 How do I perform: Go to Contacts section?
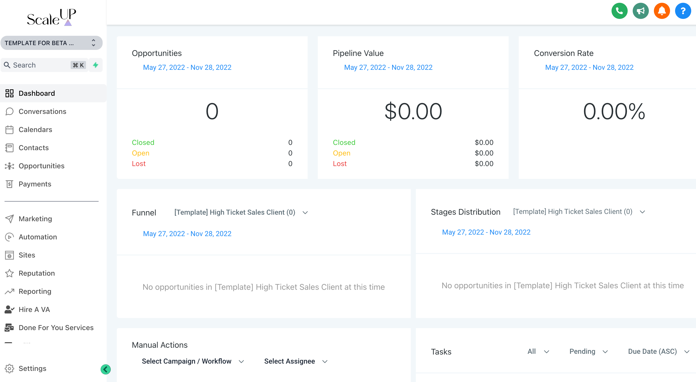tap(53, 148)
